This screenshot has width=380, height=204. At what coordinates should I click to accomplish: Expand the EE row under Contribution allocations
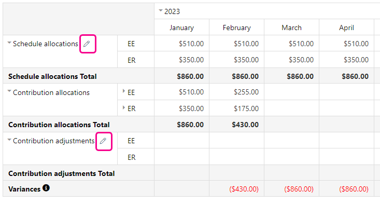tap(124, 91)
